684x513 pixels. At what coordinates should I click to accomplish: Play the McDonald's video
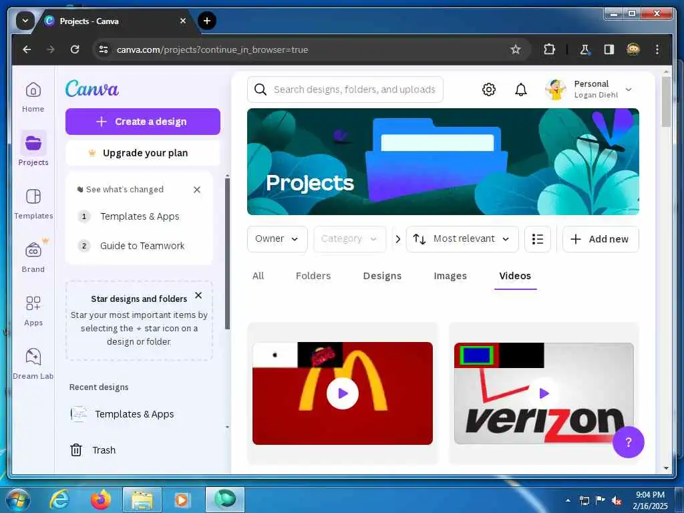coord(343,393)
